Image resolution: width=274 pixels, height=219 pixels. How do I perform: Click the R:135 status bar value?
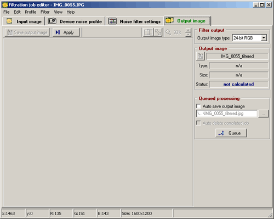(x=61, y=214)
